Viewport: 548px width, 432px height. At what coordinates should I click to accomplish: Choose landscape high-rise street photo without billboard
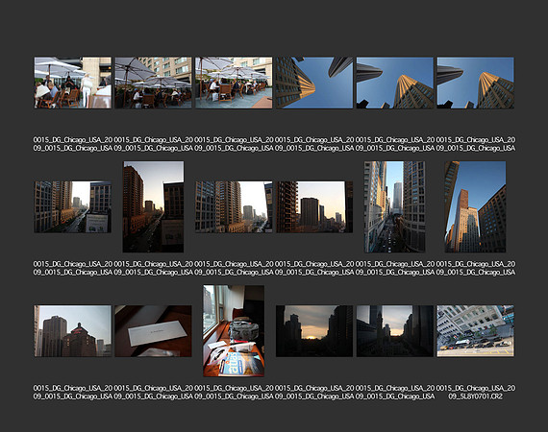click(x=234, y=207)
